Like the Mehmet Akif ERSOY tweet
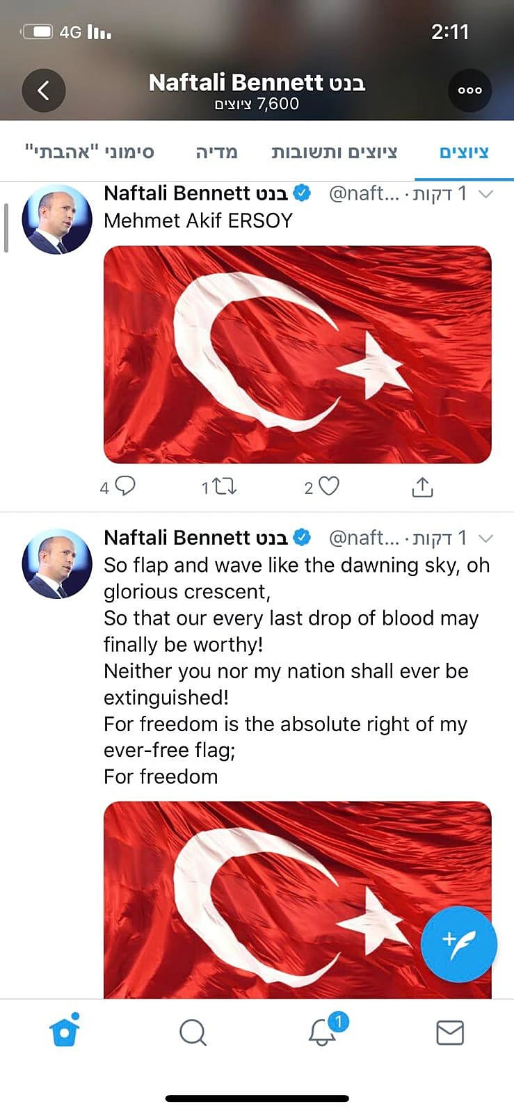This screenshot has width=514, height=1113. click(x=328, y=486)
